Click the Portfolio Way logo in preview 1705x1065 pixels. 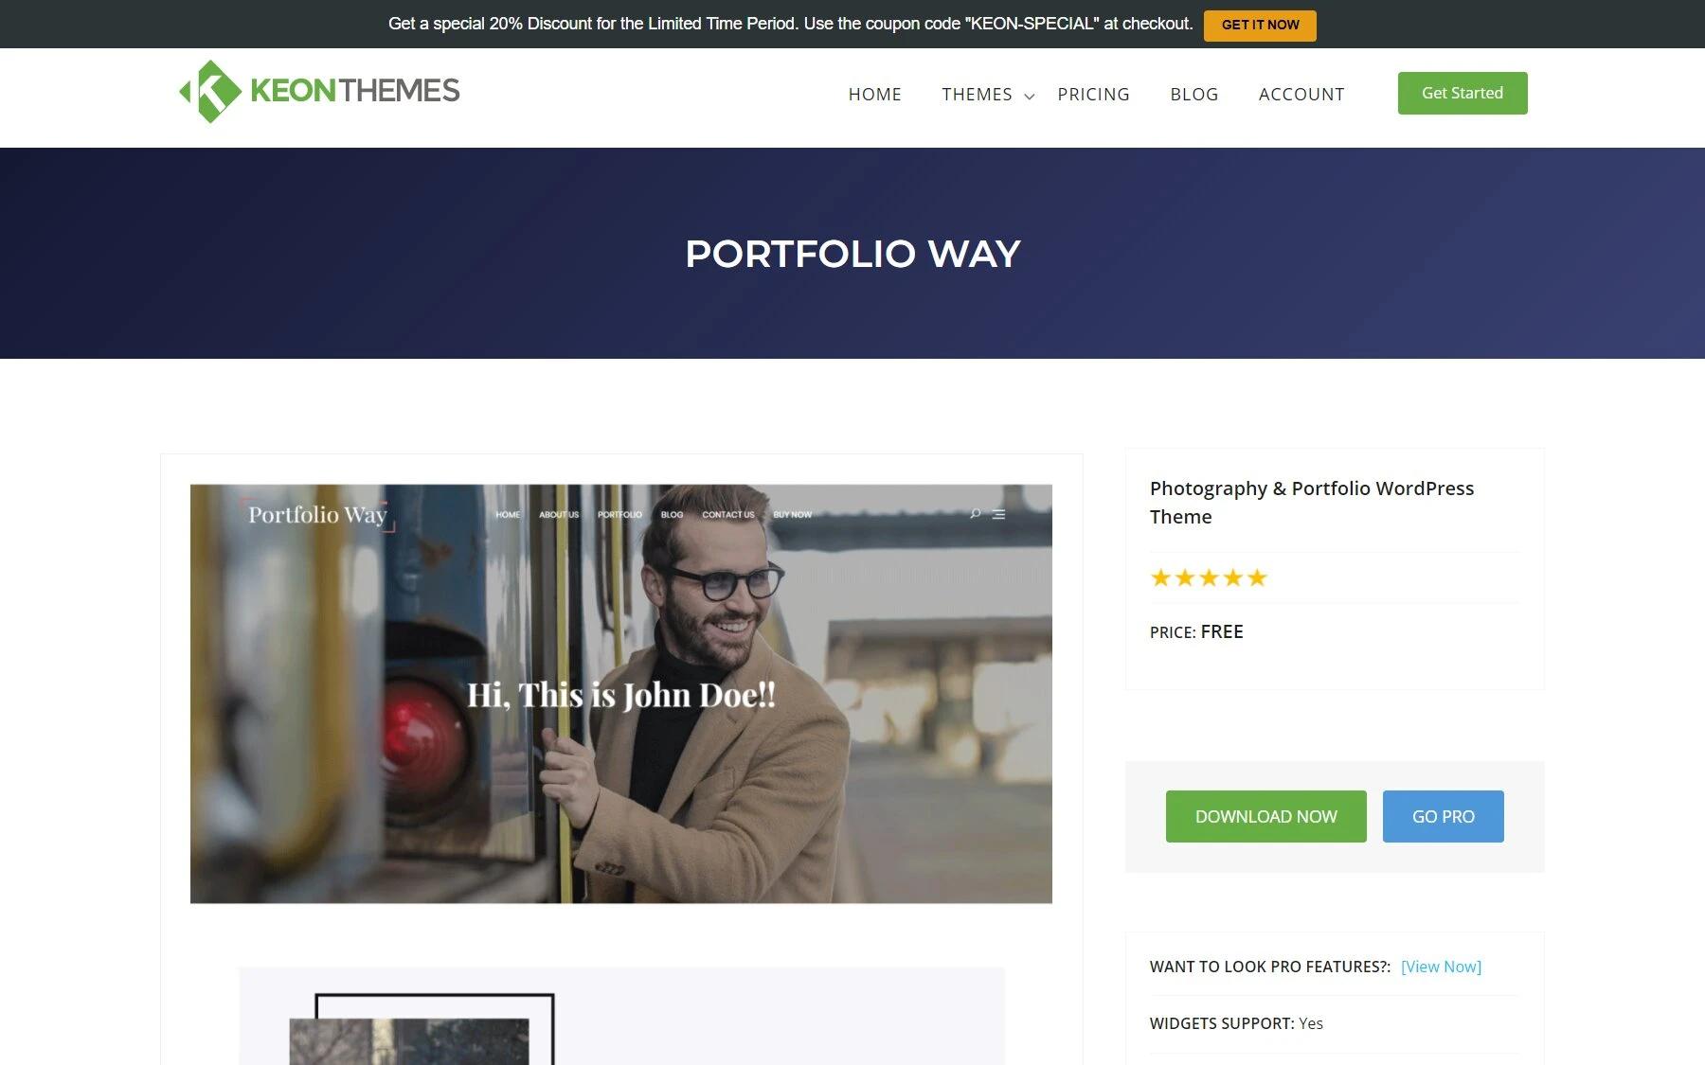coord(317,514)
